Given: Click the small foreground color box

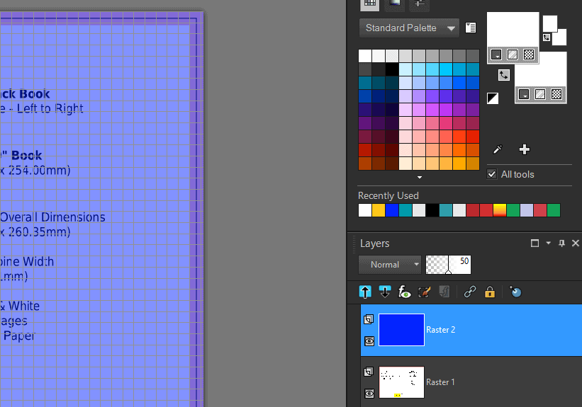Looking at the screenshot, I should 549,23.
